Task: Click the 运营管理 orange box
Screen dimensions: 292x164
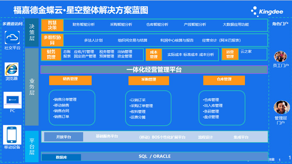Action: (x=230, y=54)
